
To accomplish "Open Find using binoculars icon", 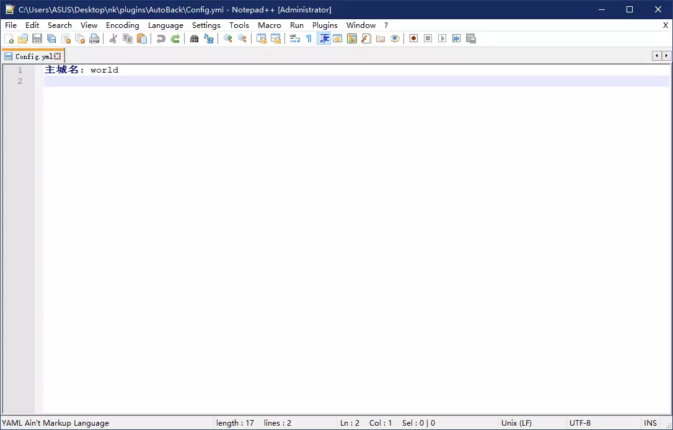I will tap(195, 38).
